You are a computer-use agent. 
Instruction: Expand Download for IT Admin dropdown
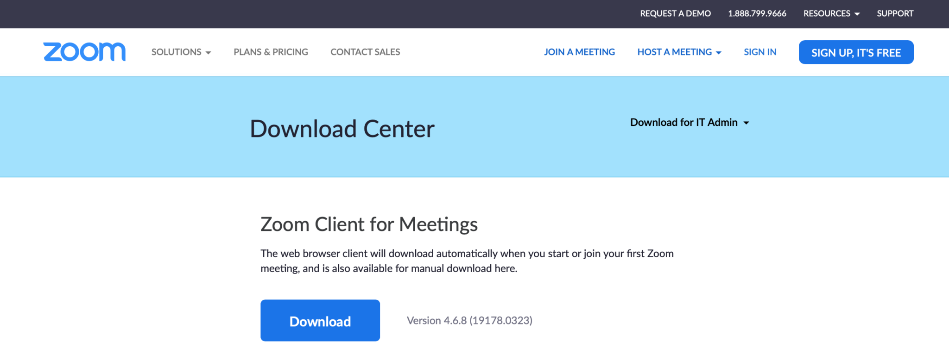point(690,123)
